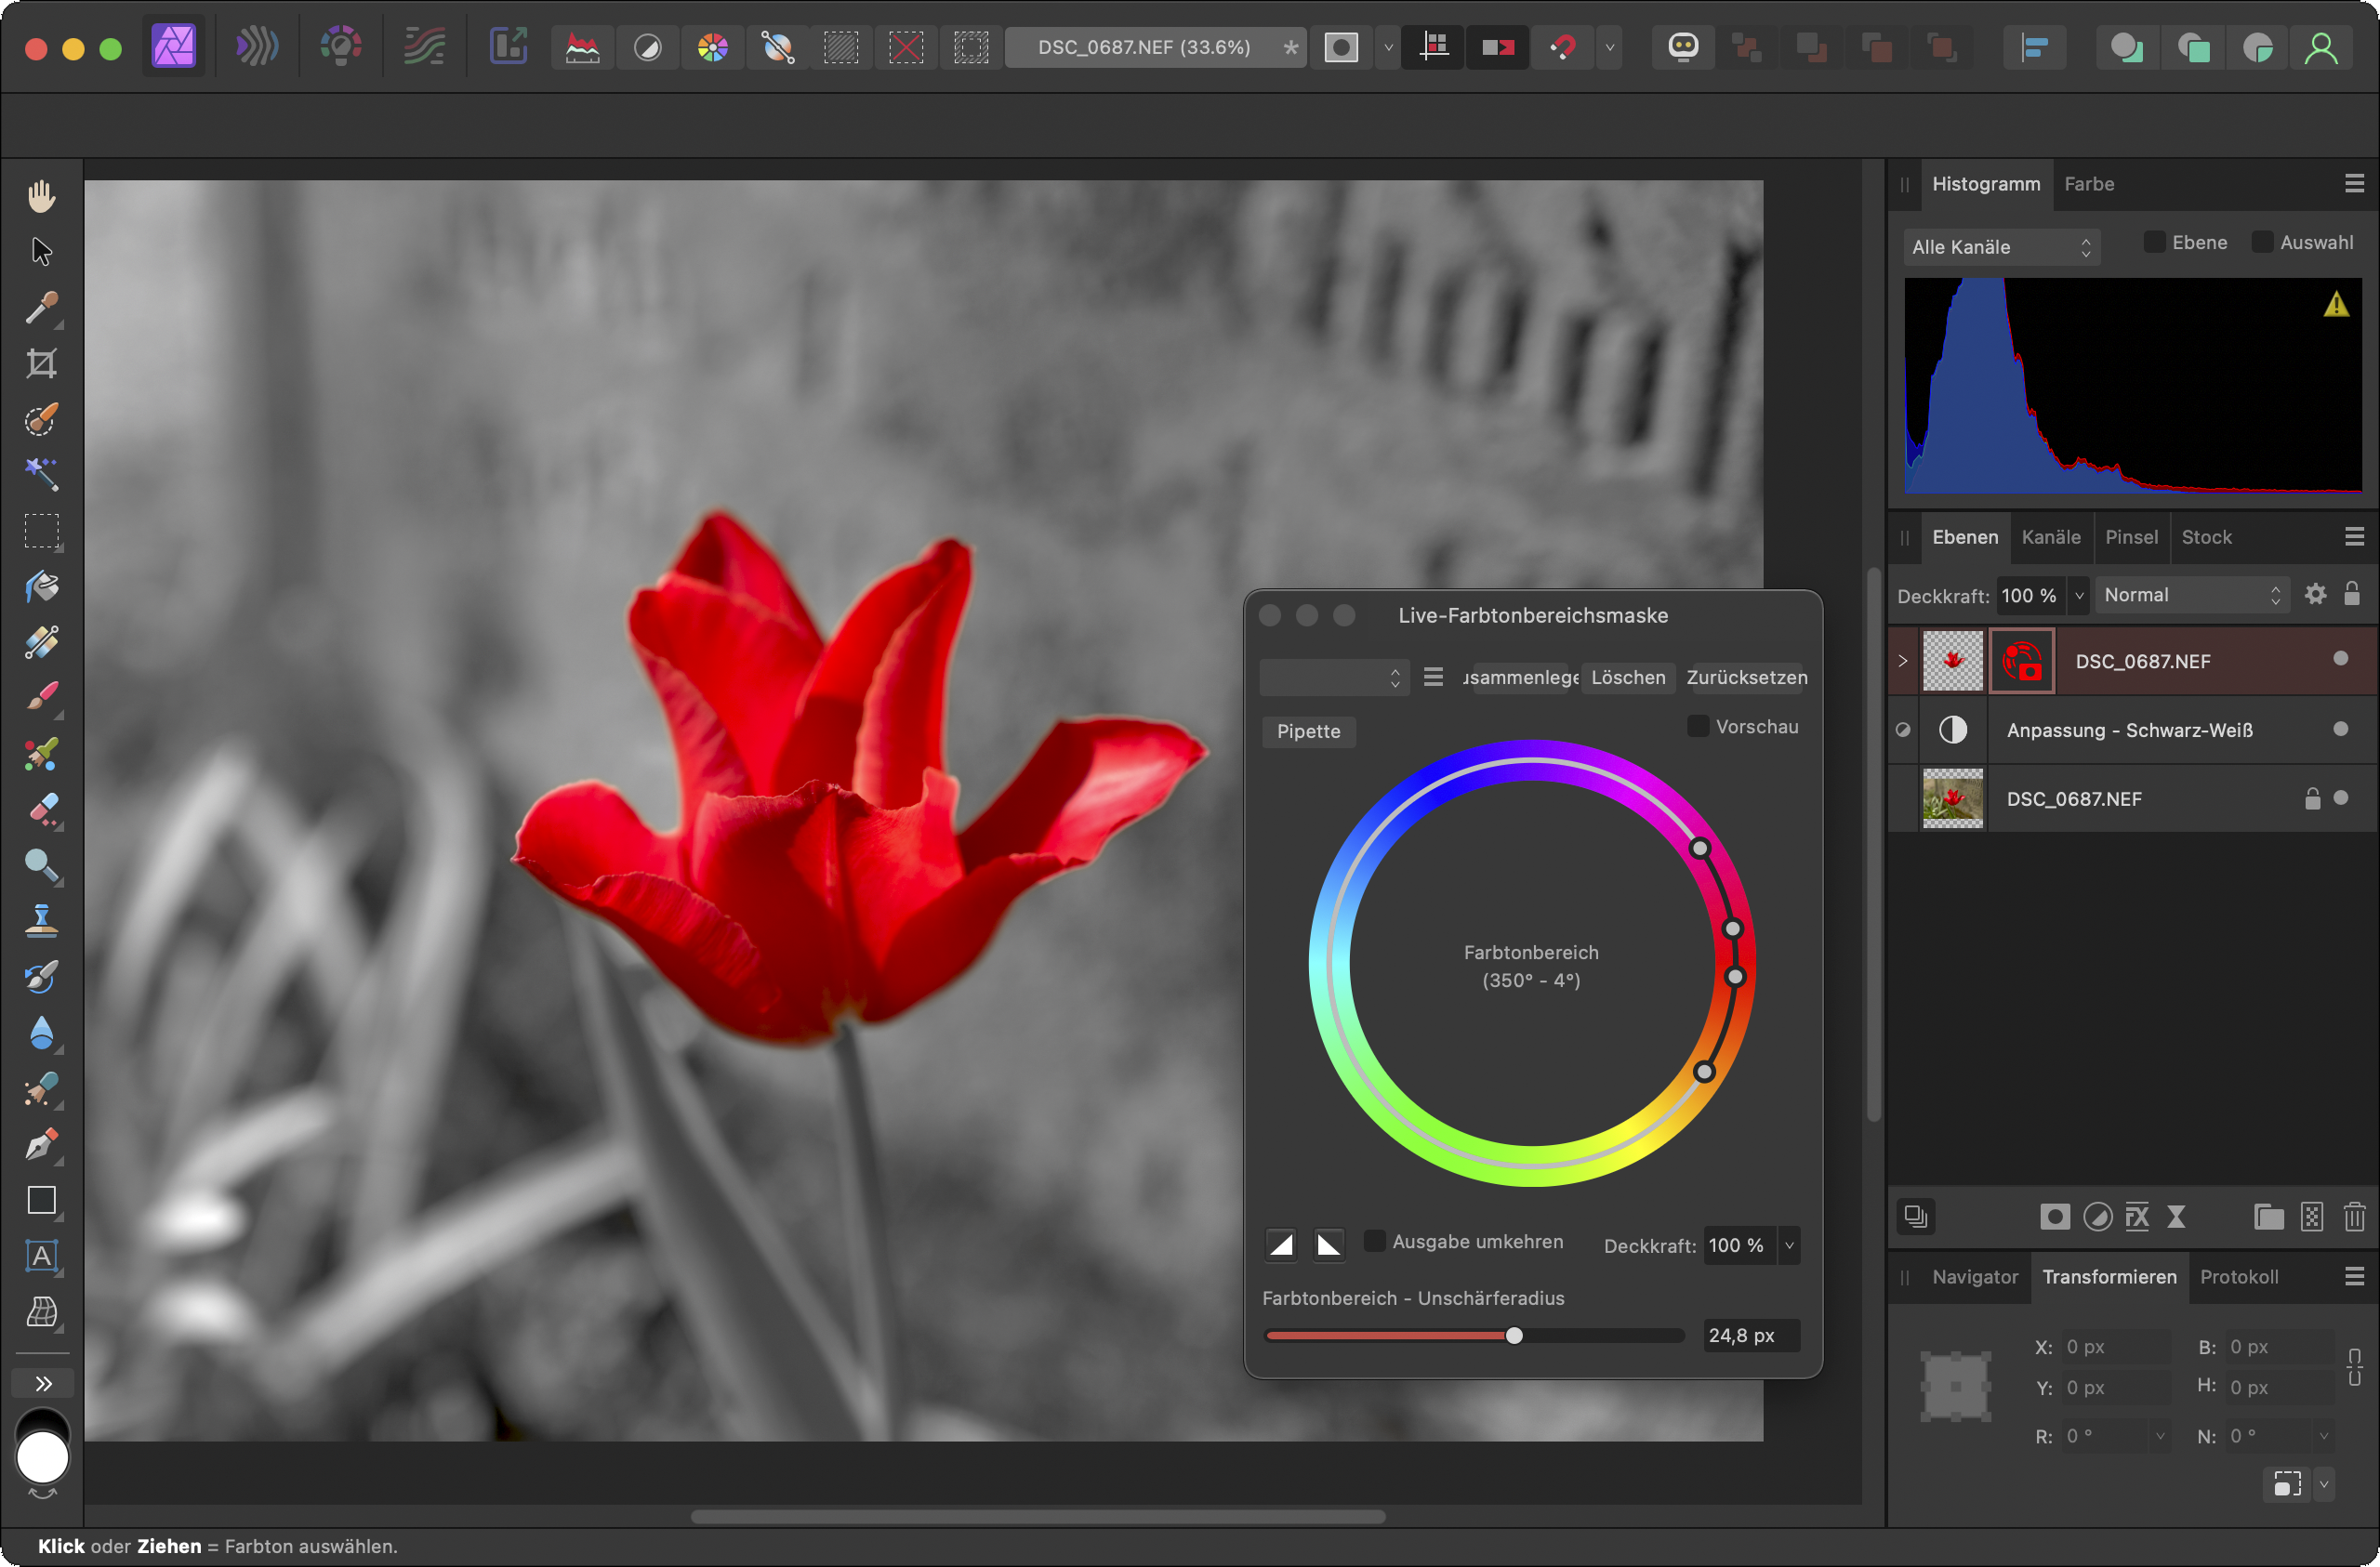The image size is (2380, 1567).
Task: Select the Crop tool in the toolbar
Action: coord(41,363)
